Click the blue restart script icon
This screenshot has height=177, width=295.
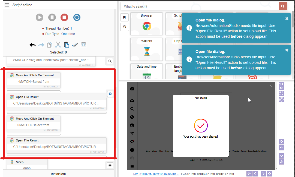coord(77,18)
